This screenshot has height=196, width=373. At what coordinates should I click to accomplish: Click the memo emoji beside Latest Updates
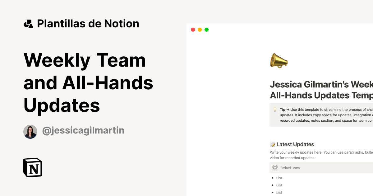[x=273, y=144]
